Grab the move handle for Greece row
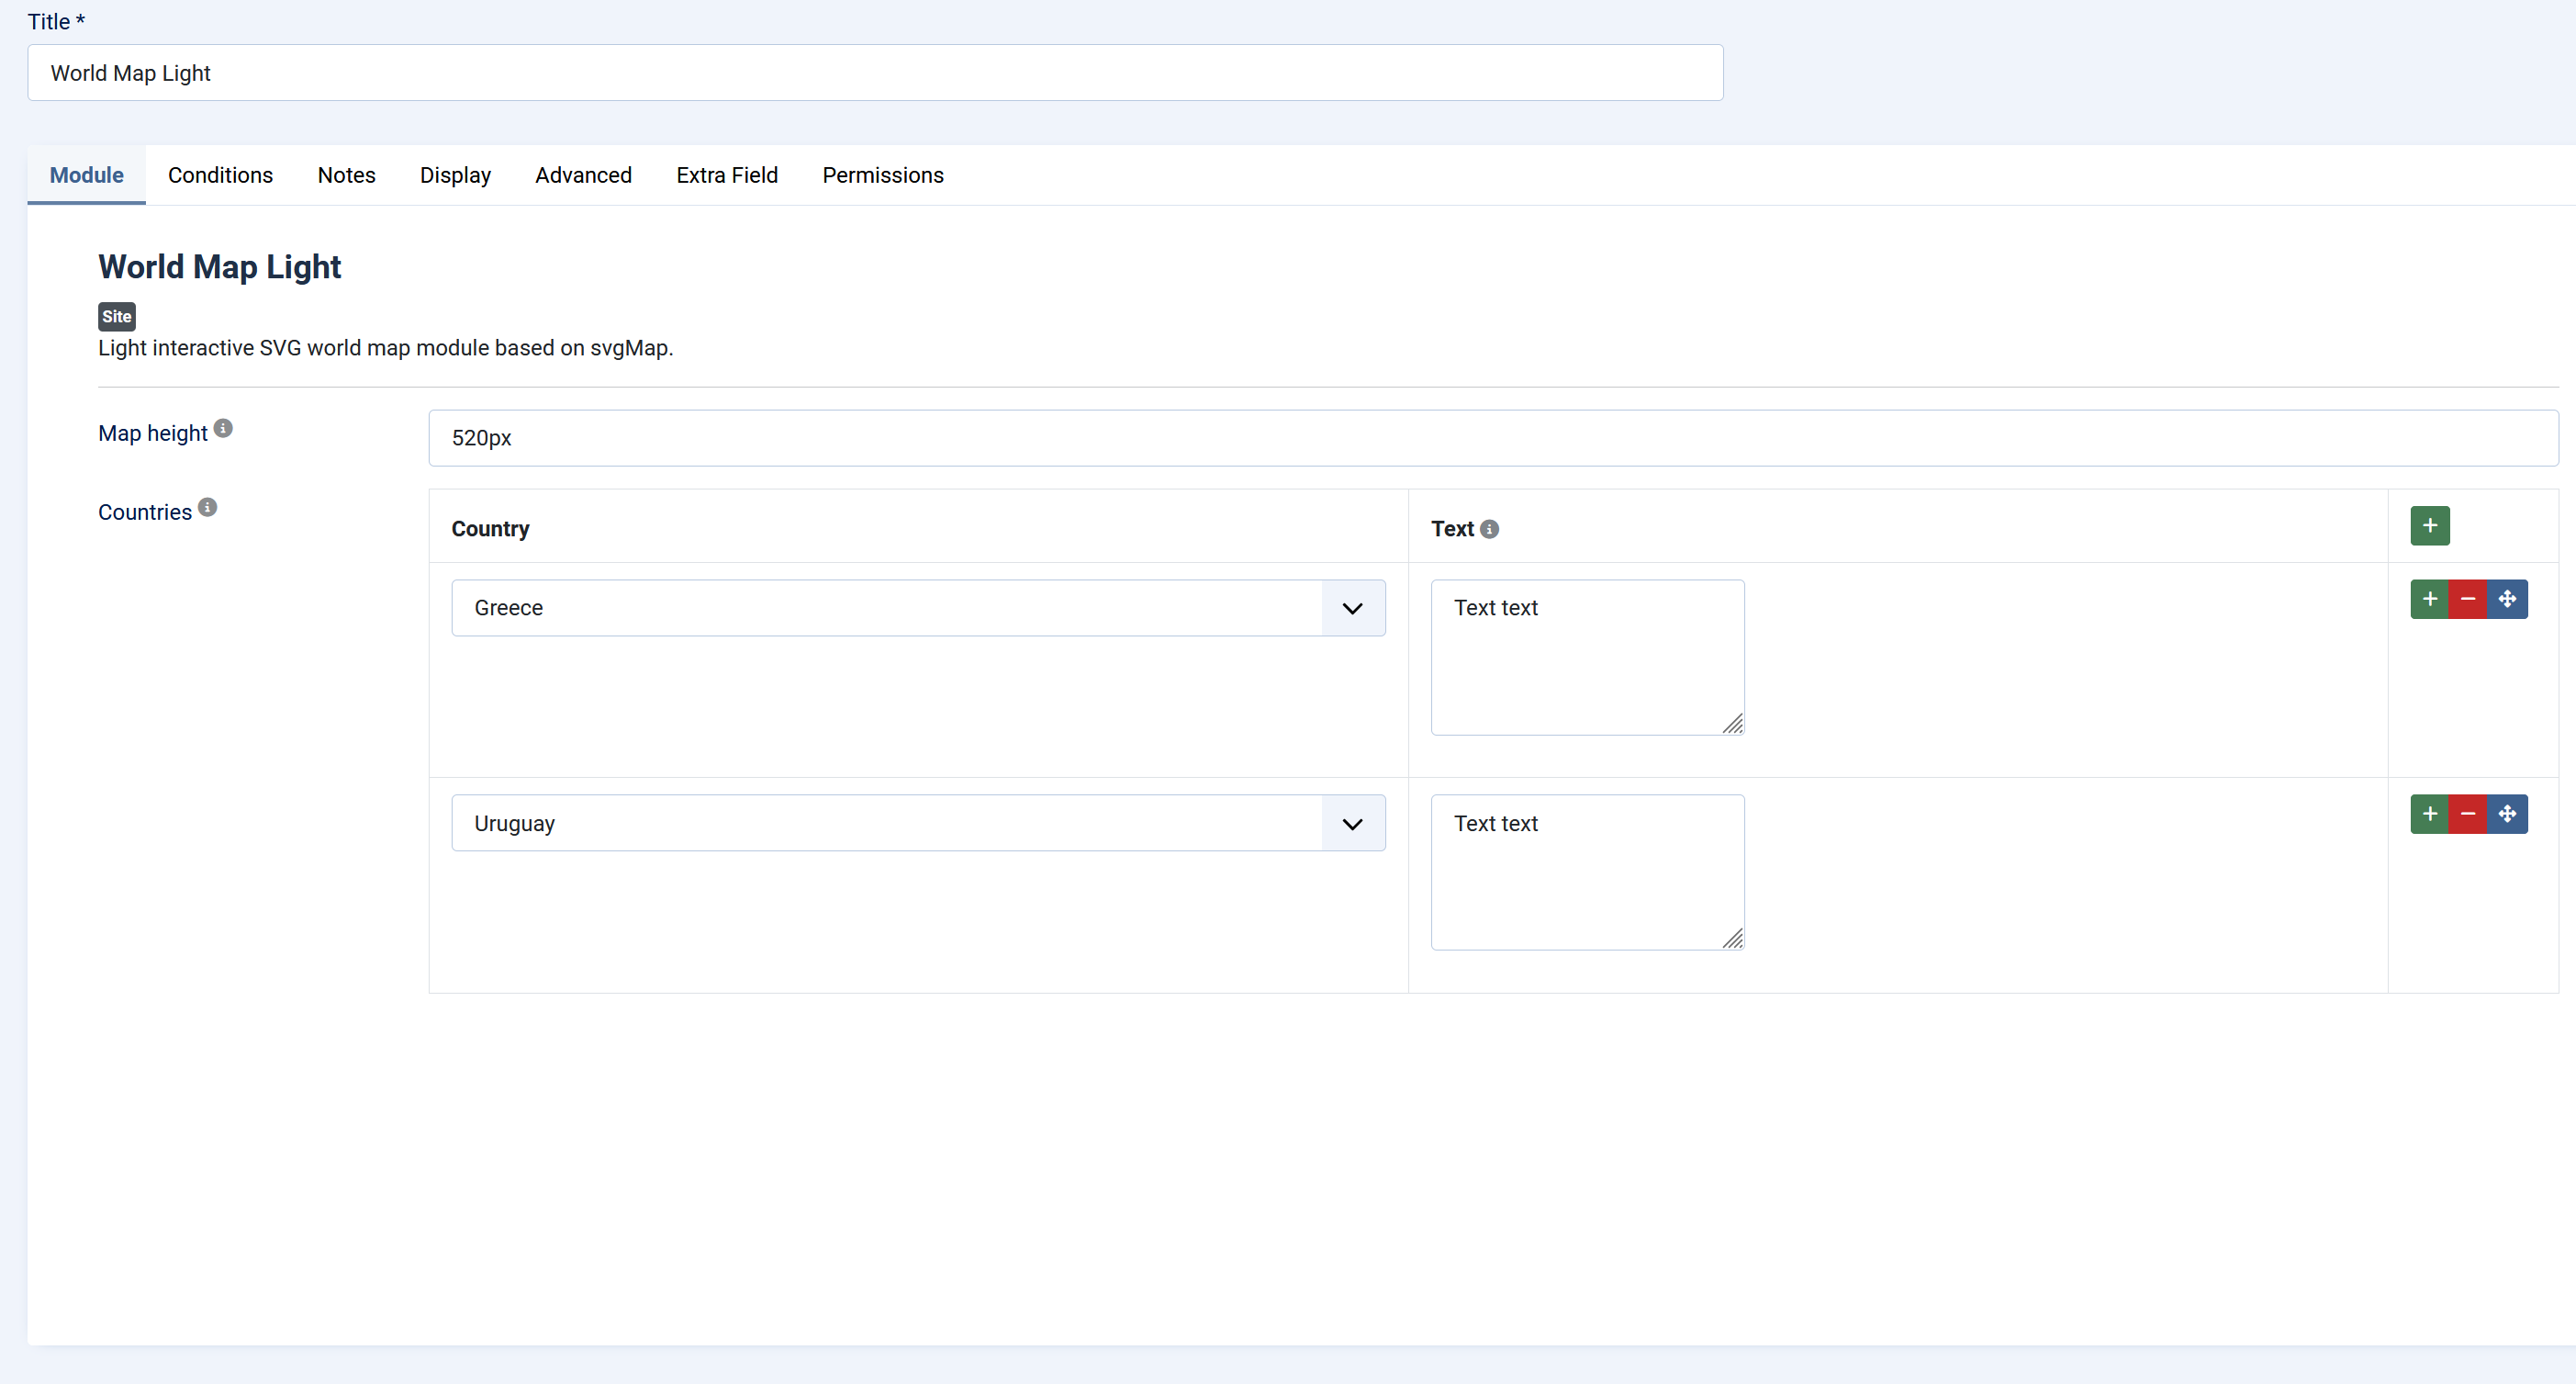The image size is (2576, 1384). tap(2507, 600)
